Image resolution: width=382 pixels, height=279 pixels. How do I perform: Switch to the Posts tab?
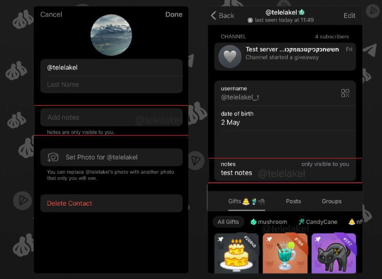pos(293,201)
